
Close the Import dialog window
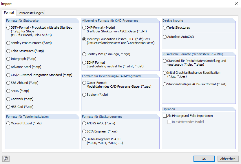pos(235,4)
